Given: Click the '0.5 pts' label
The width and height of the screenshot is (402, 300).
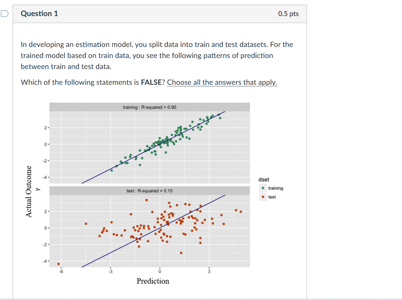Looking at the screenshot, I should 288,14.
